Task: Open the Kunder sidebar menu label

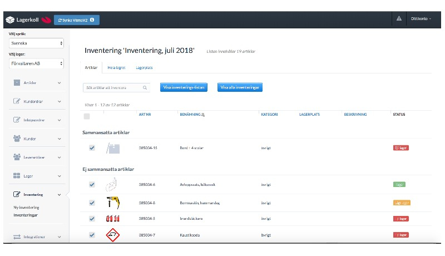Action: point(29,139)
